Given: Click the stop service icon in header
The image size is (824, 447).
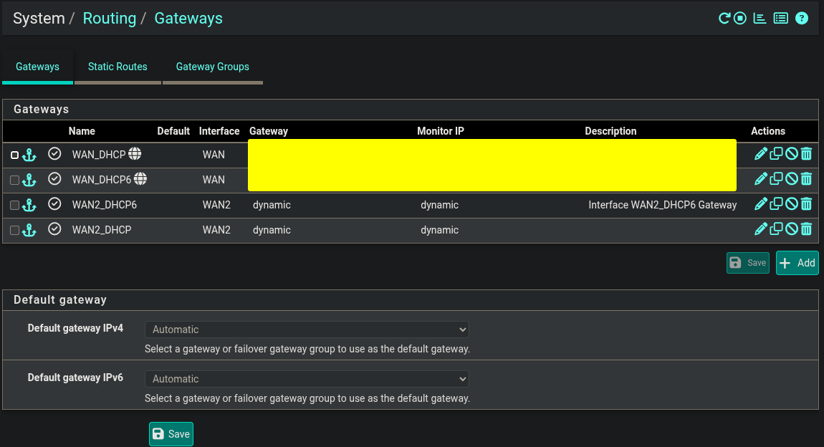Looking at the screenshot, I should click(740, 19).
